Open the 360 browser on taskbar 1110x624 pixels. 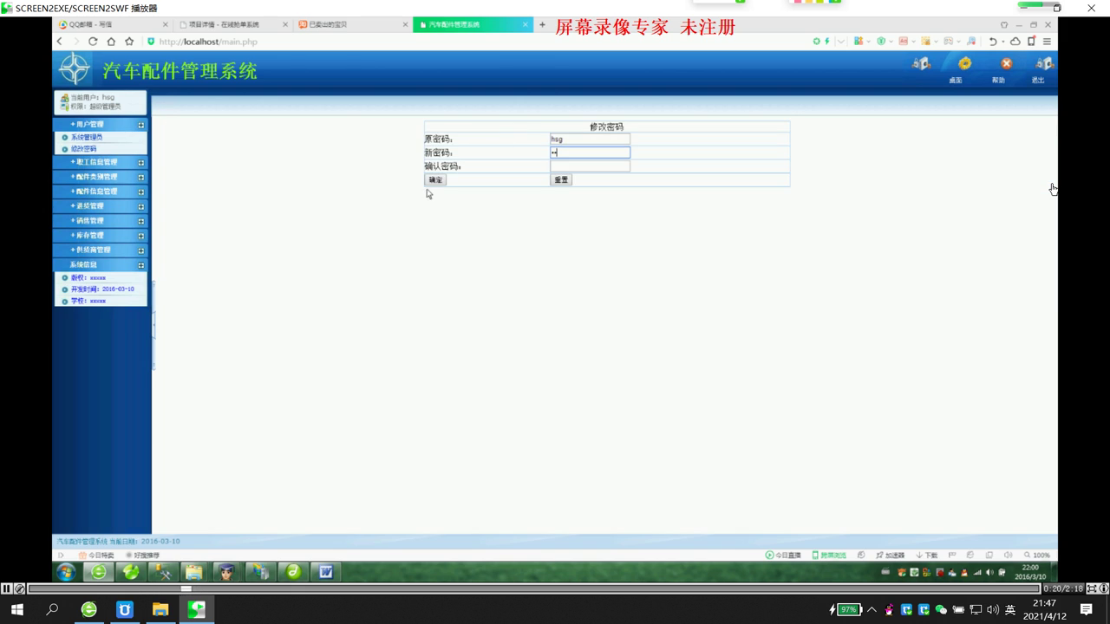point(88,610)
